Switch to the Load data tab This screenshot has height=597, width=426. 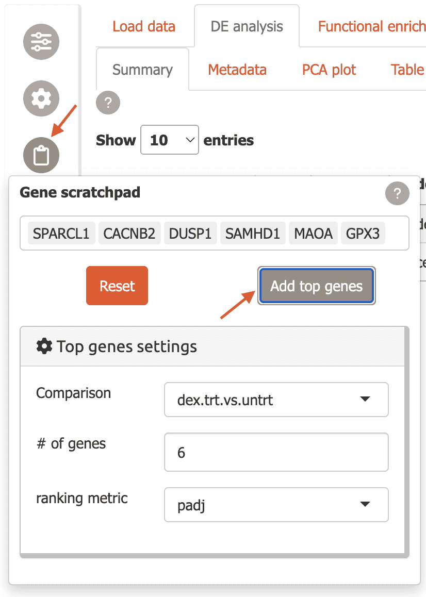tap(144, 27)
